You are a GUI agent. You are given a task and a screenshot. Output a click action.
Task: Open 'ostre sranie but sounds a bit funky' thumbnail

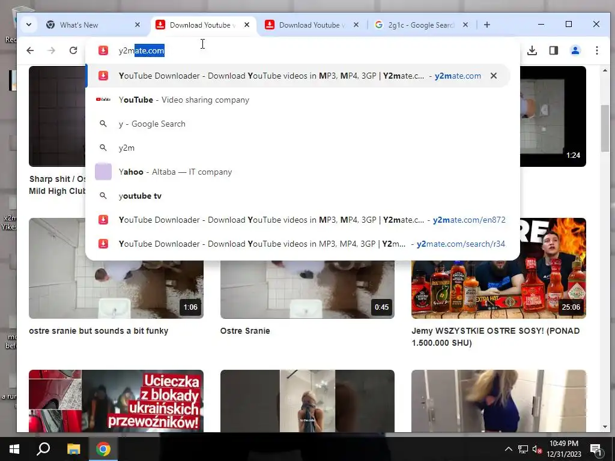coord(116,289)
